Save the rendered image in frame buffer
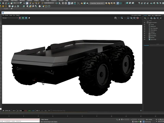Viewport: 164px width, 123px height. click(115, 18)
